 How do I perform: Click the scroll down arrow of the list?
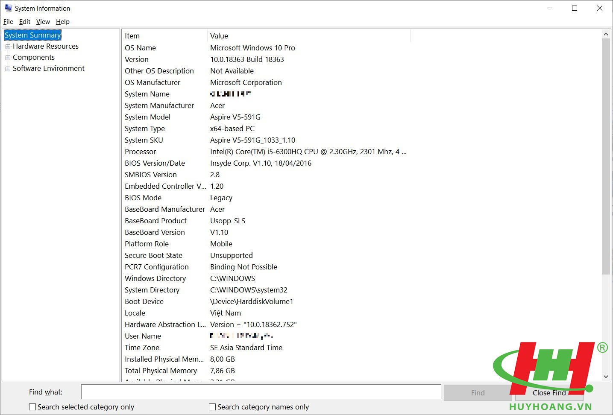tap(606, 377)
